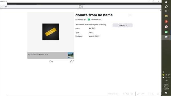Open the three-dots options menu for the pass
The image size is (171, 96).
[130, 15]
